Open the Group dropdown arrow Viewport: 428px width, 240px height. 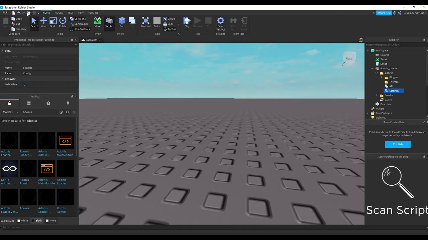coord(177,19)
